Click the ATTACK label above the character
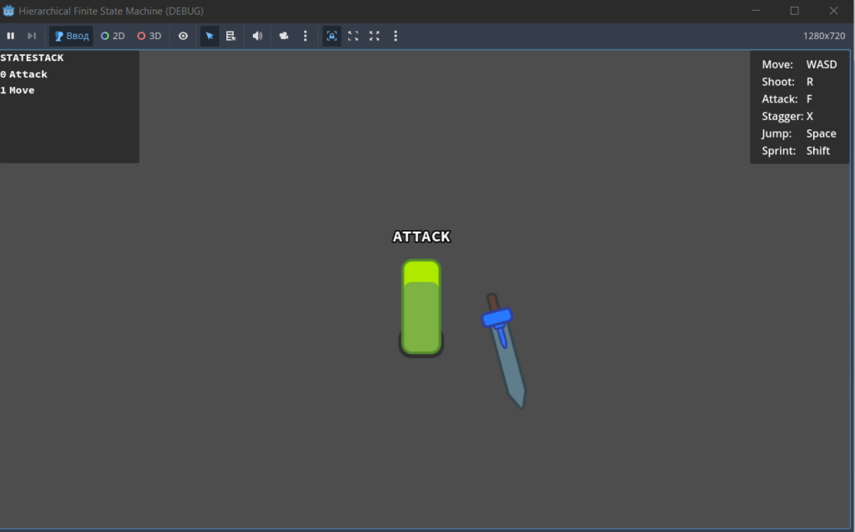 [422, 237]
